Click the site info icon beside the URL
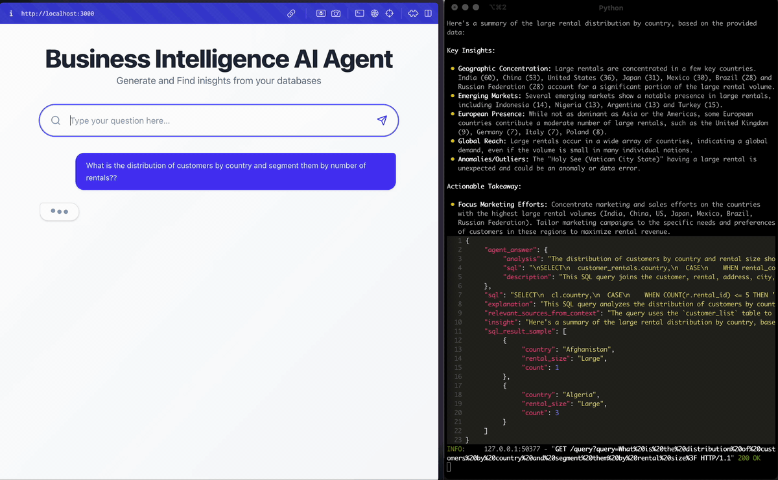This screenshot has width=778, height=480. pyautogui.click(x=12, y=13)
